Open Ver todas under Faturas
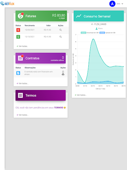Viewport: 127px width, 170px height. [x=22, y=46]
